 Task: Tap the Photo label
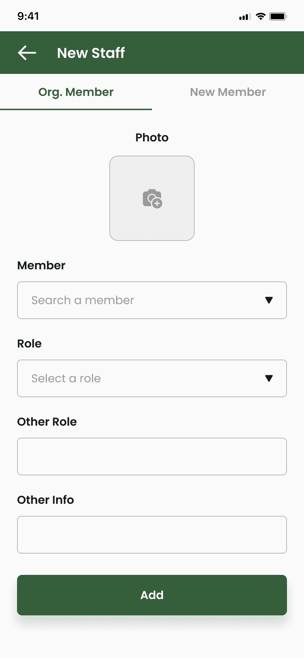click(x=152, y=137)
